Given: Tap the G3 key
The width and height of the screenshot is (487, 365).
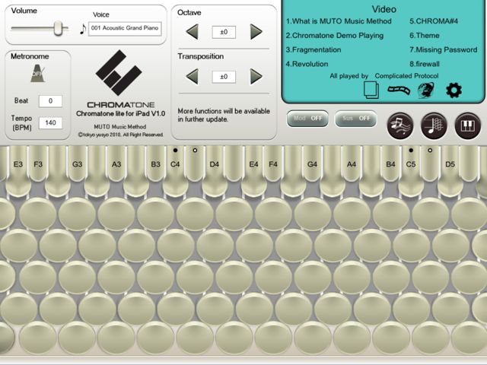Looking at the screenshot, I should click(77, 164).
